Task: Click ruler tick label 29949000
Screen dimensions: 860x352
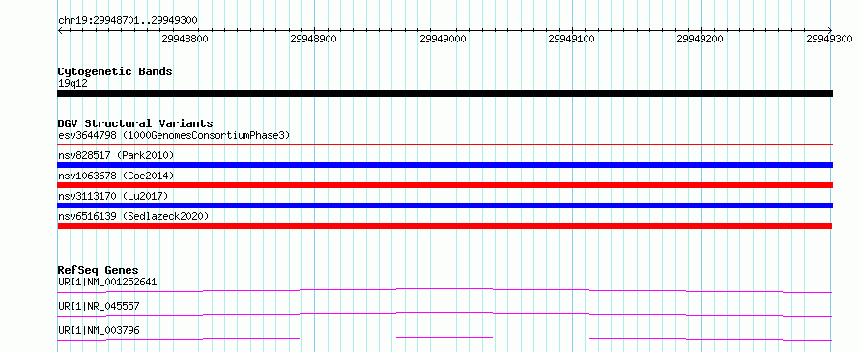Action: [x=444, y=39]
